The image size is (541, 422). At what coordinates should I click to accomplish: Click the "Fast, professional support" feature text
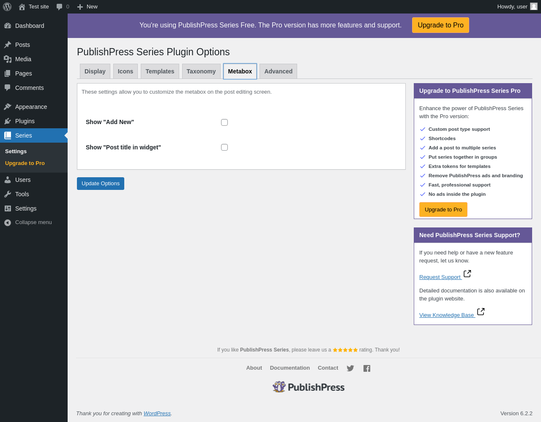[x=459, y=185]
